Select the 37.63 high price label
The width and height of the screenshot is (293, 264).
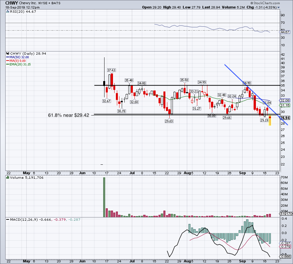(x=111, y=70)
